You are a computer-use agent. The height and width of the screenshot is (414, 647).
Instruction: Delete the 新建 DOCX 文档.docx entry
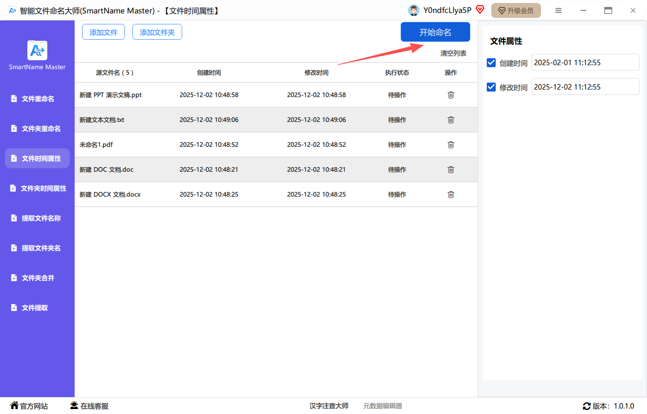pyautogui.click(x=451, y=195)
